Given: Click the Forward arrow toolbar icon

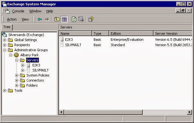Looking at the screenshot, I should coord(47,19).
